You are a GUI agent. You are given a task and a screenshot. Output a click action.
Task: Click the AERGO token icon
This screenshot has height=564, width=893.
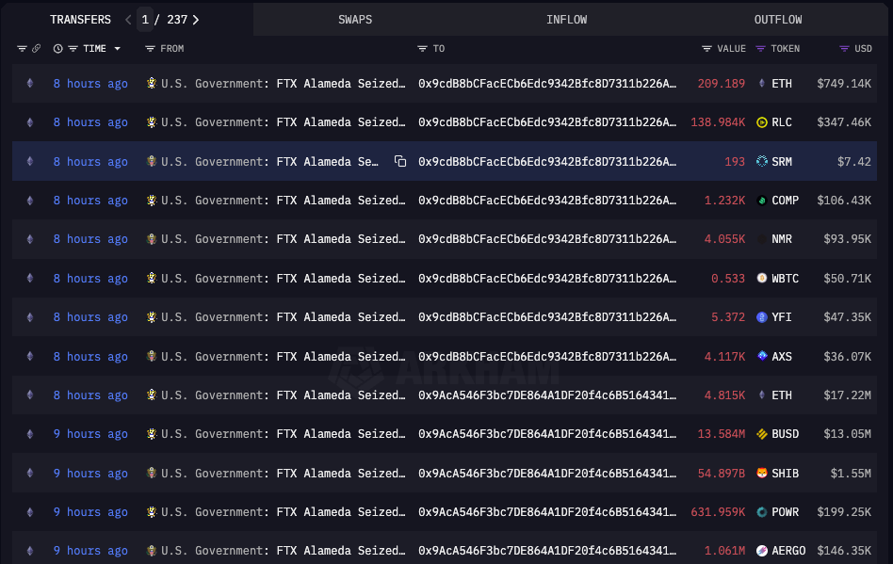coord(761,550)
